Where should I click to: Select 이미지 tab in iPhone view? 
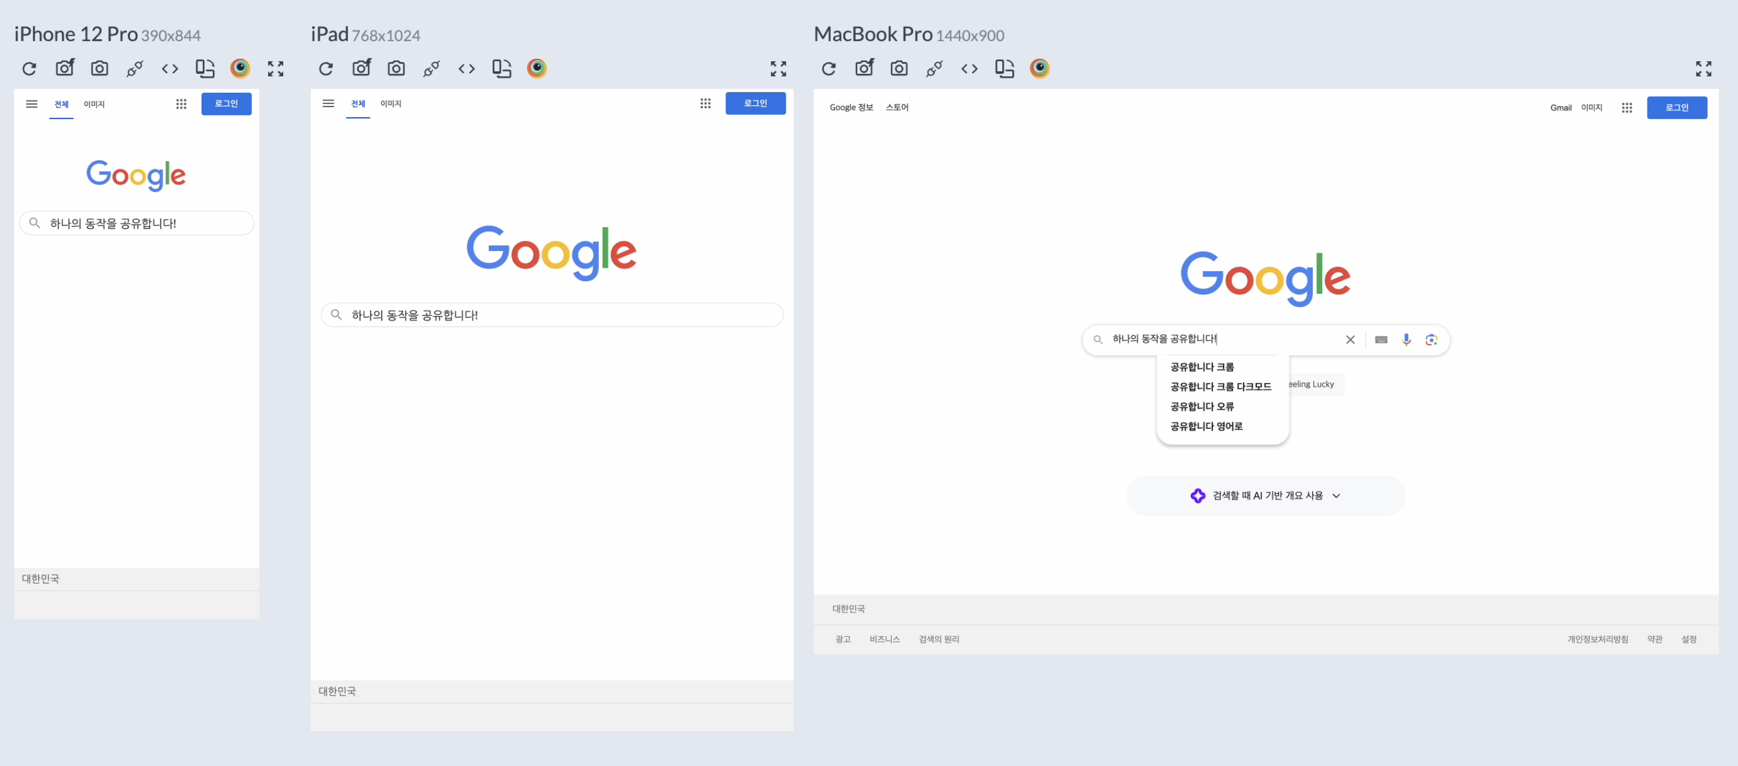95,104
